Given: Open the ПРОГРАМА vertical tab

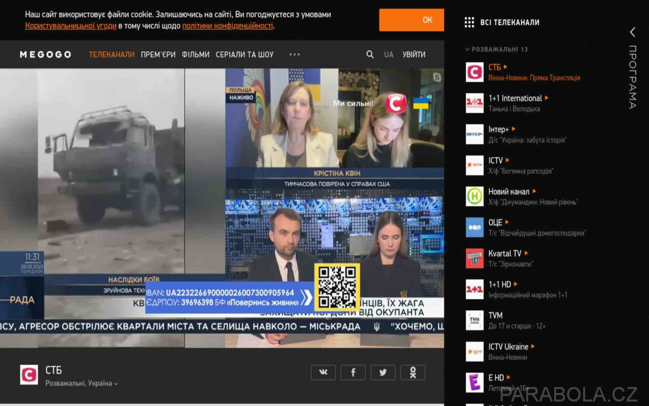Looking at the screenshot, I should point(633,77).
